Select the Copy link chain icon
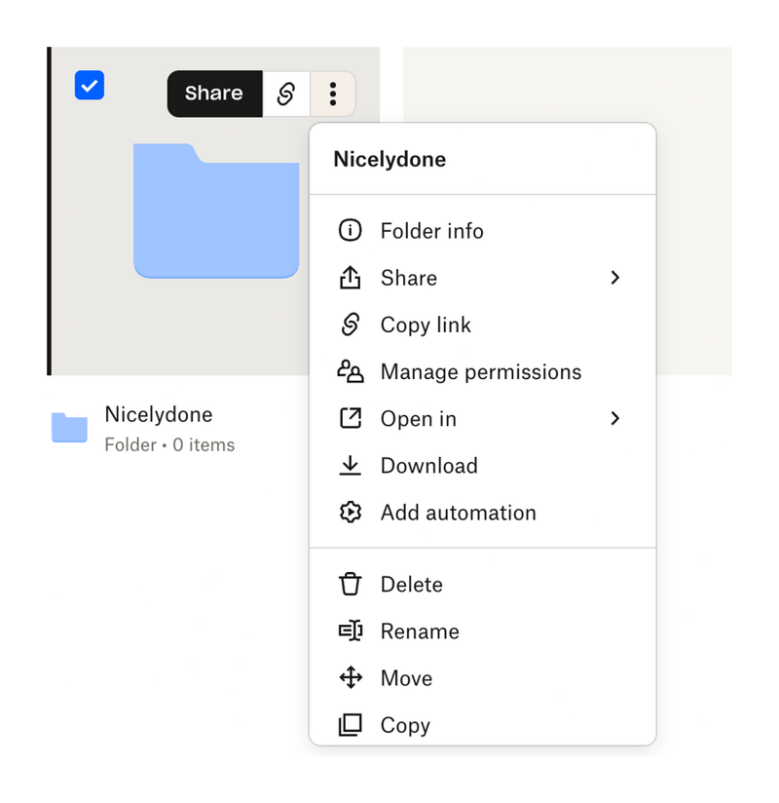 coord(351,325)
